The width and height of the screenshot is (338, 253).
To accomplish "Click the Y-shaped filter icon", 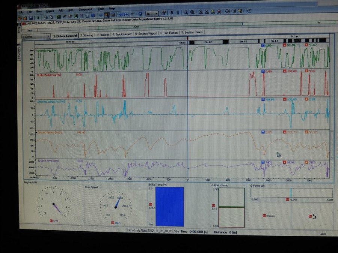I will [x=132, y=14].
